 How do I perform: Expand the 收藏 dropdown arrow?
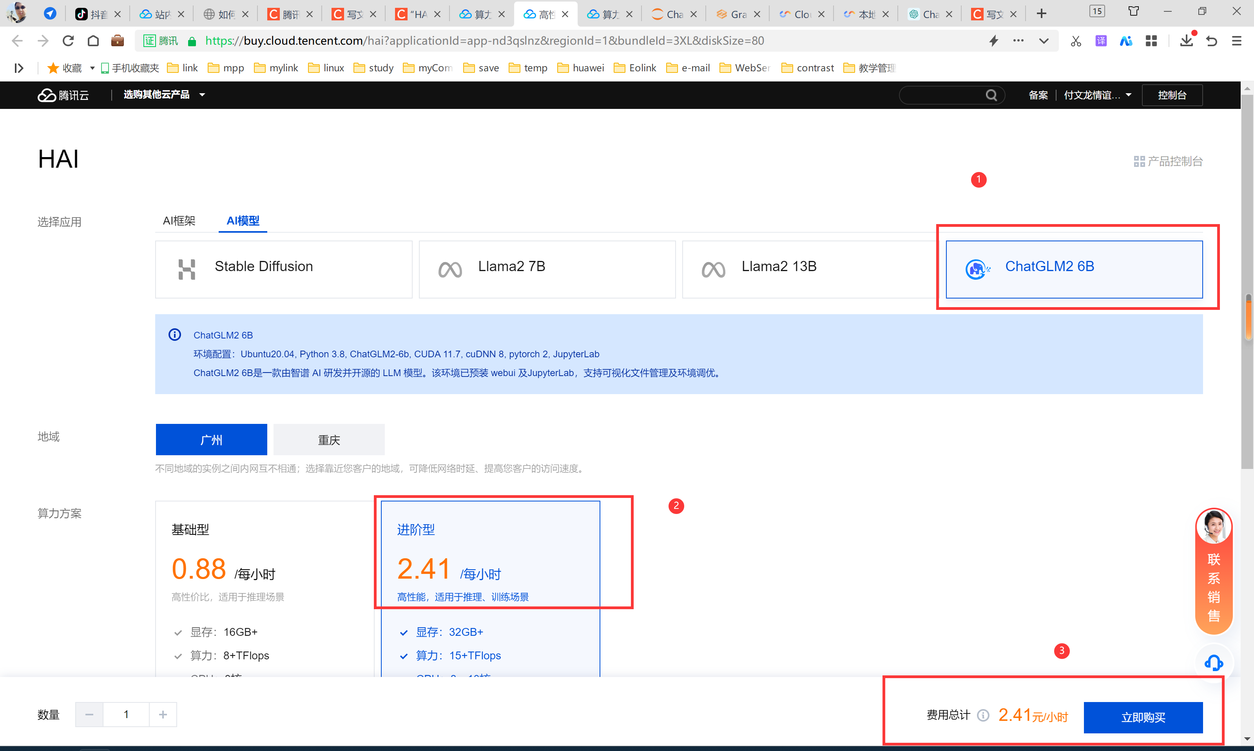(x=92, y=68)
